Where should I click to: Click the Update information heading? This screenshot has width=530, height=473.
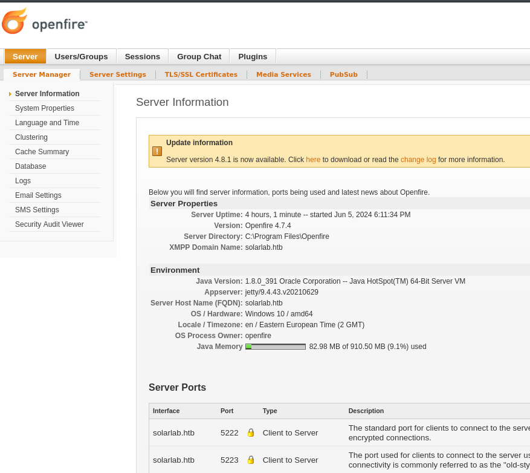(x=199, y=143)
